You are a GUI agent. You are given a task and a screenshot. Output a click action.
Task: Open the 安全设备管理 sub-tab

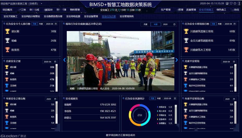[91, 16]
